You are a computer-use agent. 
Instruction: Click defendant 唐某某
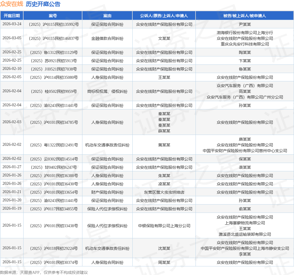(x=245, y=139)
